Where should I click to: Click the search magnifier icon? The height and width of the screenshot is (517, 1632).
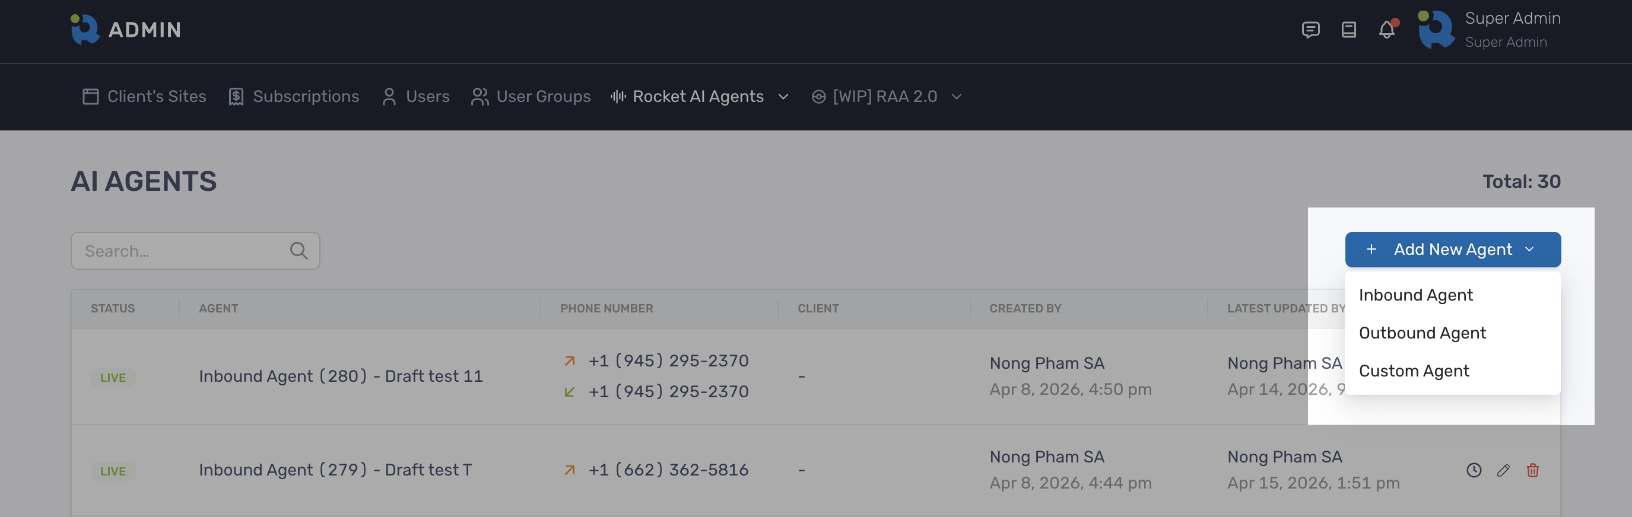point(299,250)
